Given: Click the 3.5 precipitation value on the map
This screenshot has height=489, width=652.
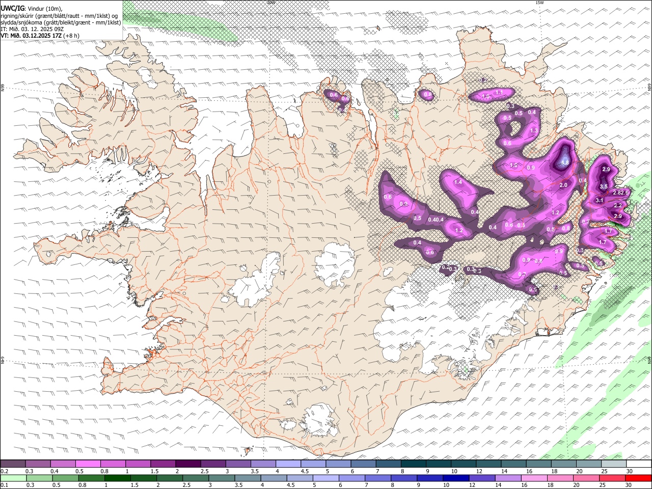Looking at the screenshot, I should pos(604,187).
